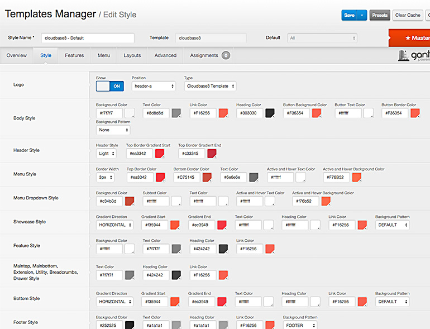The width and height of the screenshot is (430, 329).
Task: Switch to the Style tab
Action: (x=46, y=55)
